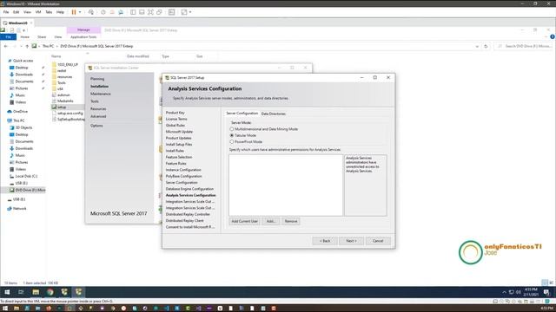556x312 pixels.
Task: Open the snapshot manager toolbar icon
Action: [x=121, y=12]
